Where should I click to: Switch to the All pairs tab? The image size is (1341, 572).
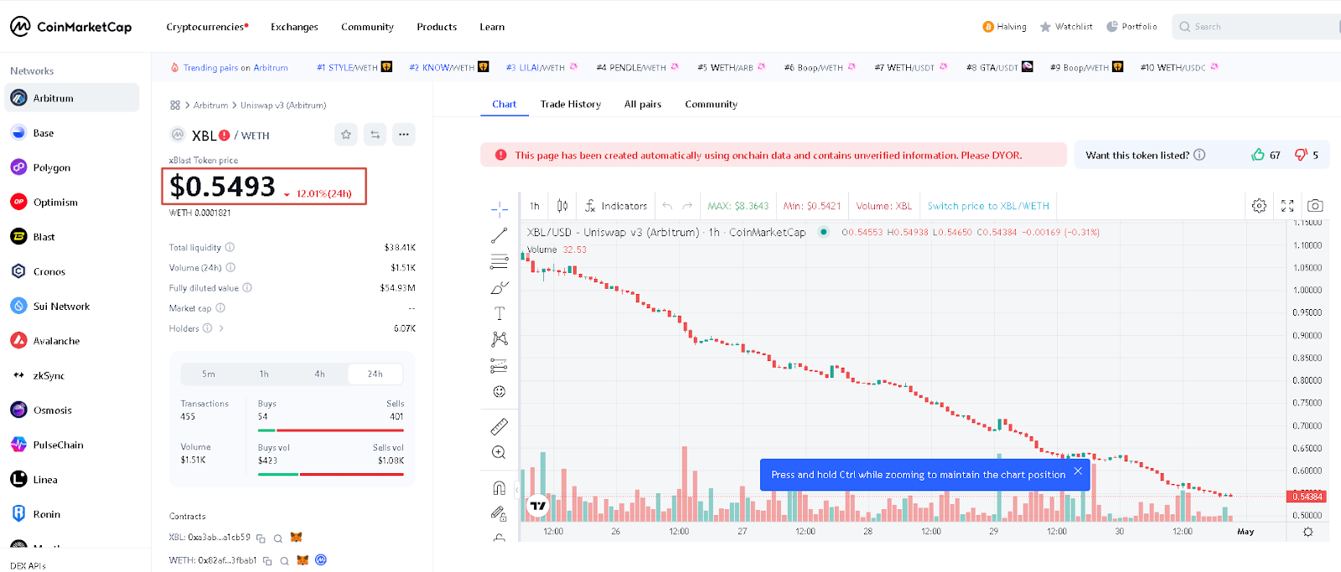[643, 104]
